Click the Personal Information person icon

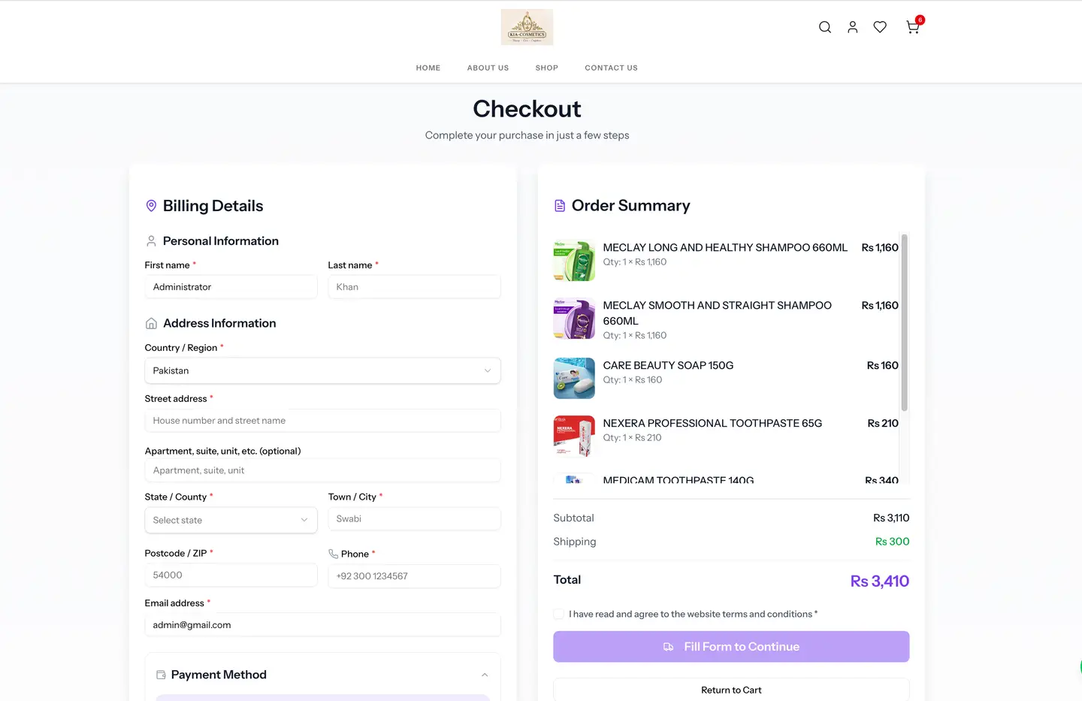pos(151,241)
